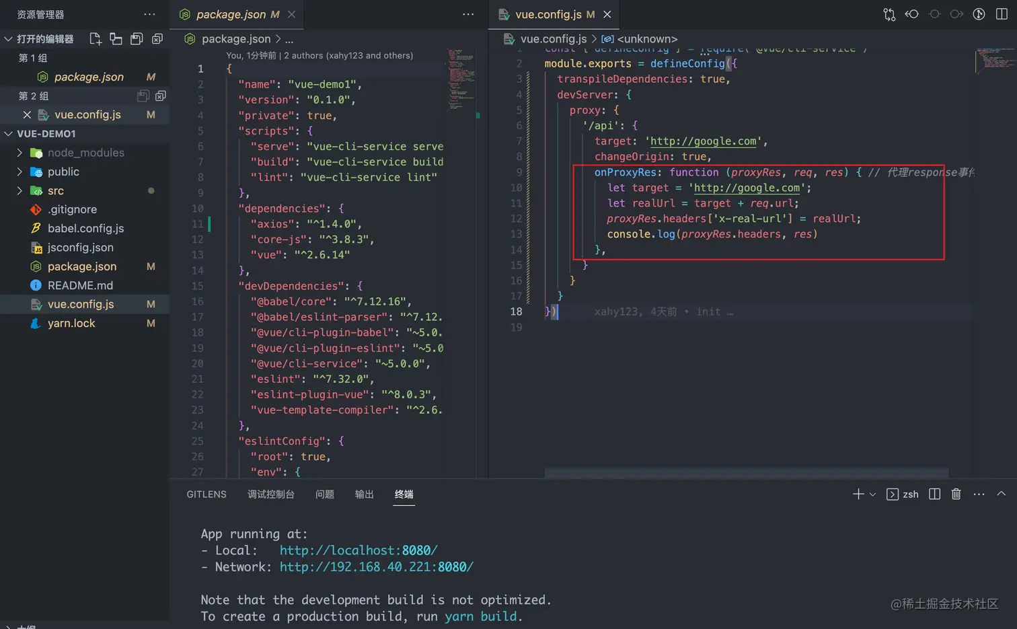
Task: Open explorer panel more actions ellipsis
Action: (149, 14)
